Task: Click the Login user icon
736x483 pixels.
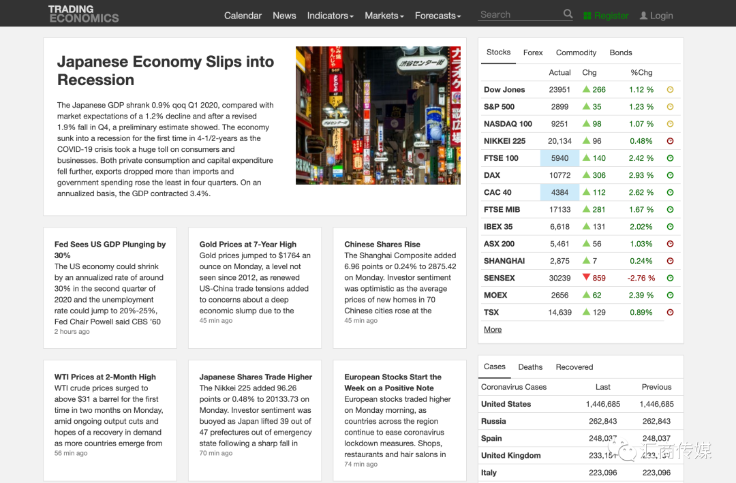Action: (643, 16)
